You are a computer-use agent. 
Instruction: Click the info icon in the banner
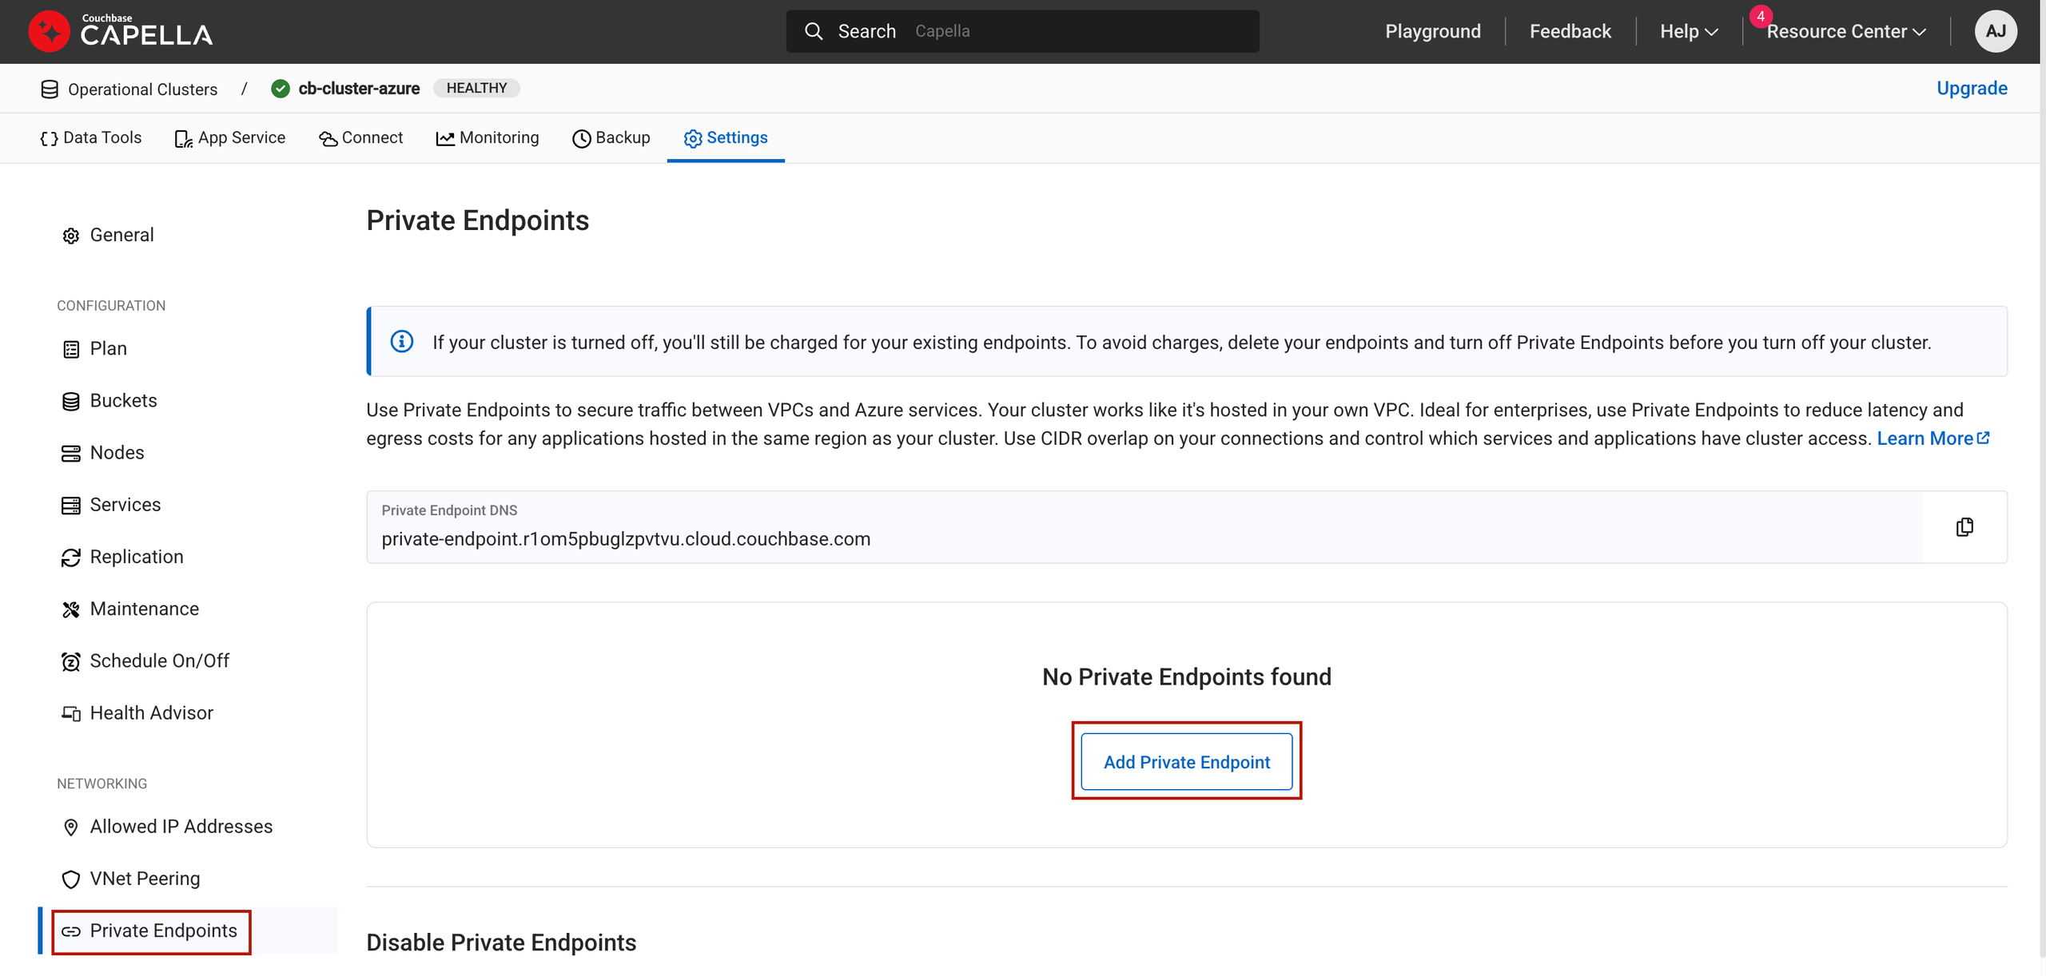click(x=401, y=342)
